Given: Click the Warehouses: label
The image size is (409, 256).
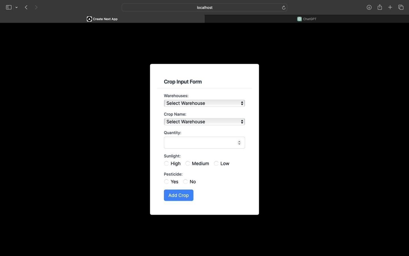Looking at the screenshot, I should point(176,96).
